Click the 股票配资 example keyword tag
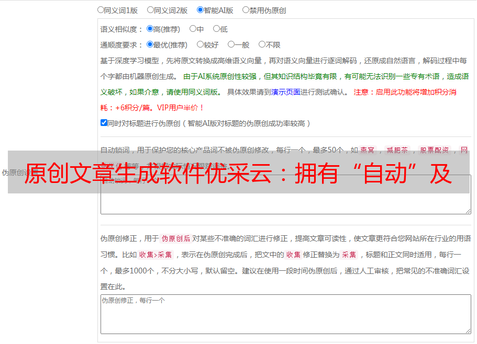Viewport: 477px width, 344px height. (435, 150)
